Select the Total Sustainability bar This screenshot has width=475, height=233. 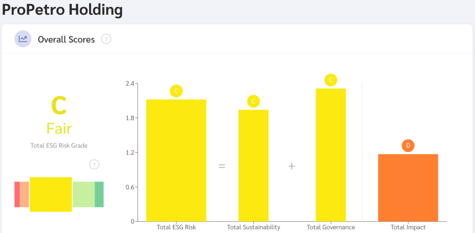[x=253, y=166]
